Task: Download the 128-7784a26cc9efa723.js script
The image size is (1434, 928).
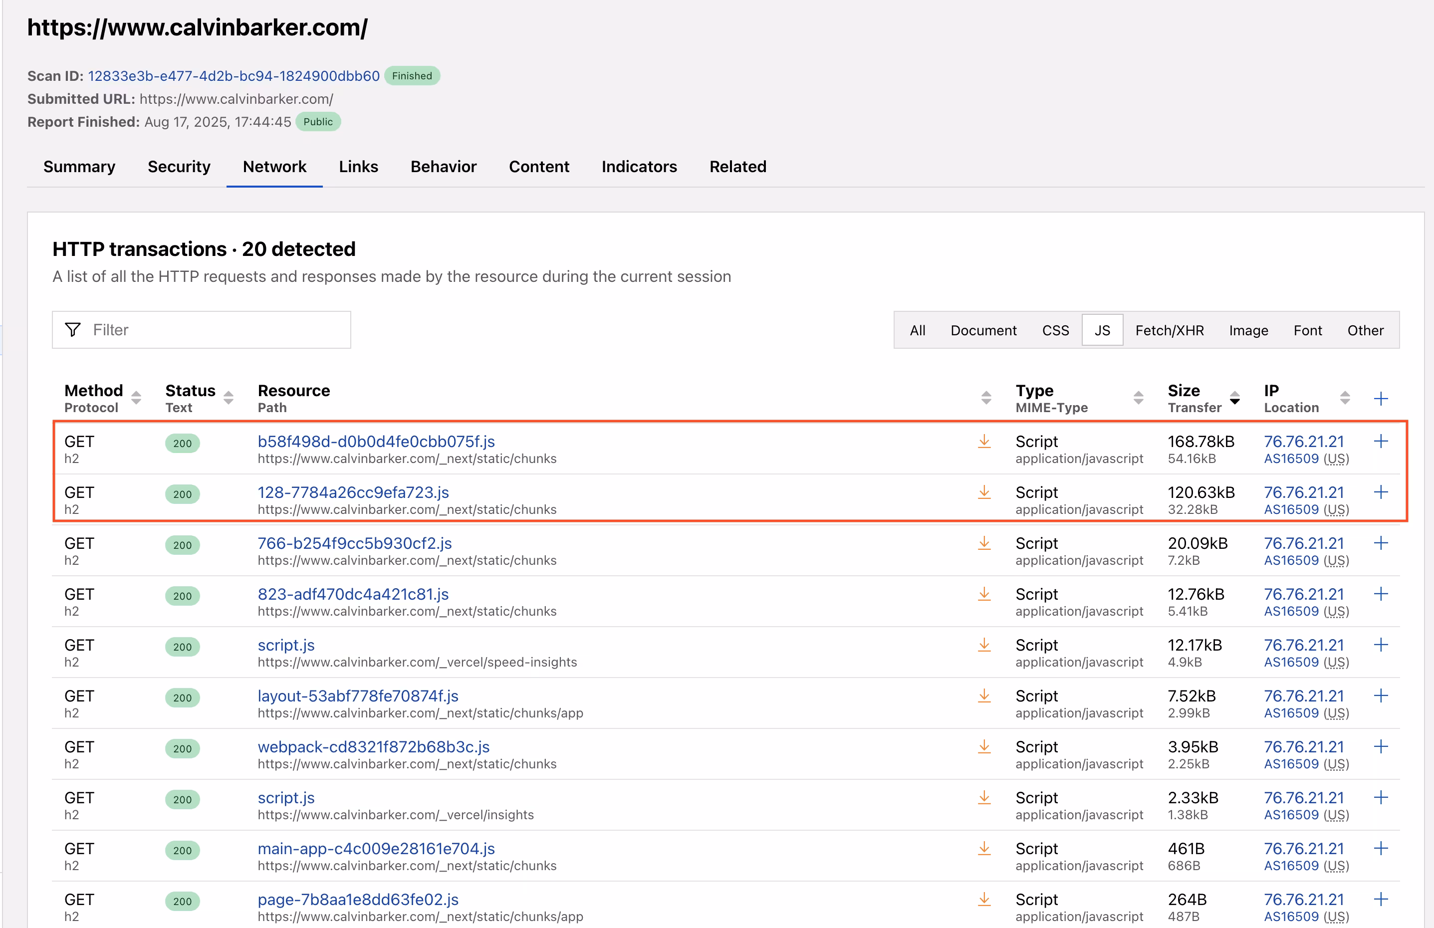Action: tap(984, 492)
